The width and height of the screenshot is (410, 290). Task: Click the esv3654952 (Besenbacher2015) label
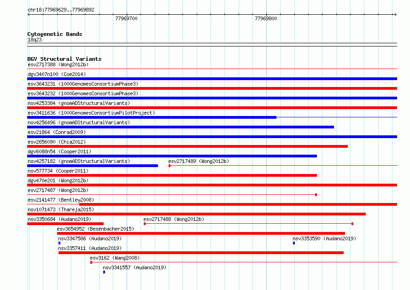[x=95, y=229]
